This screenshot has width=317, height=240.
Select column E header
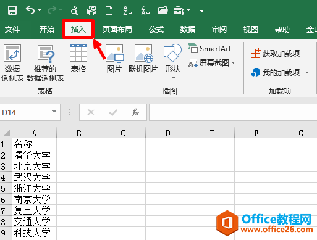212,133
